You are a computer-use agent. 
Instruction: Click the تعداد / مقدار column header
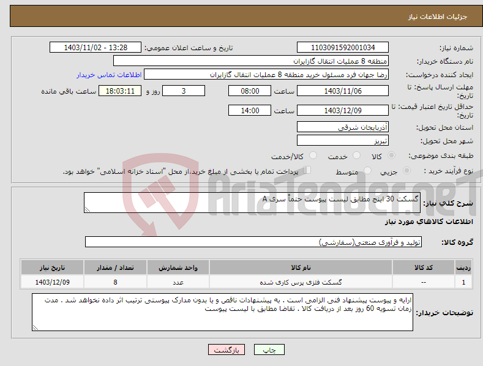click(115, 267)
